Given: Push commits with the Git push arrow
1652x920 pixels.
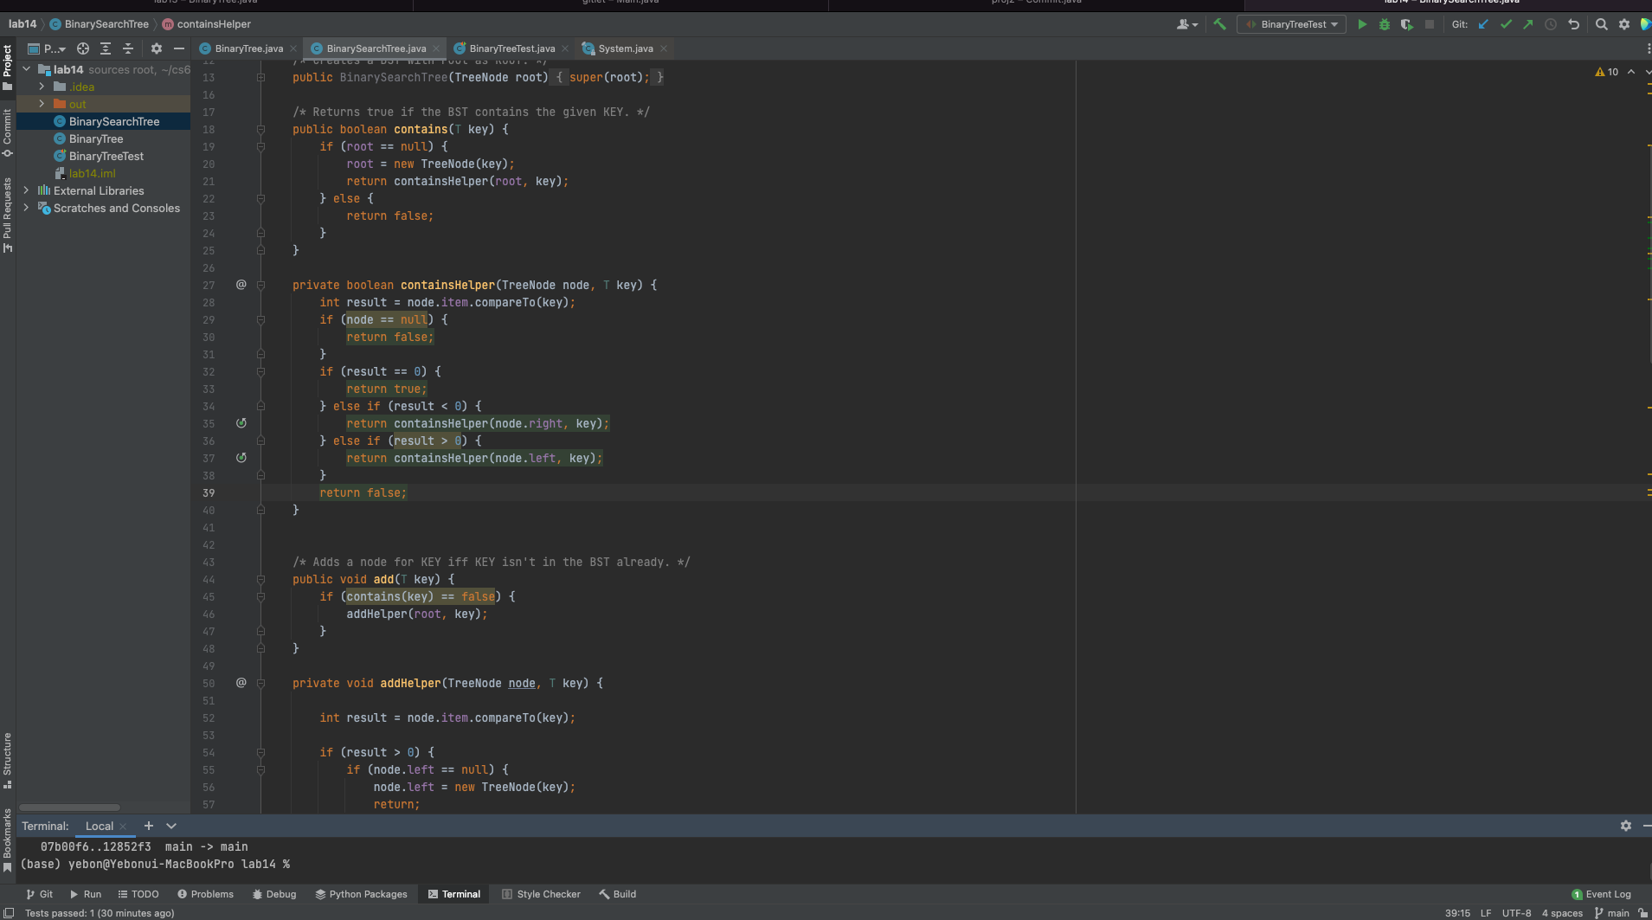Looking at the screenshot, I should coord(1528,24).
